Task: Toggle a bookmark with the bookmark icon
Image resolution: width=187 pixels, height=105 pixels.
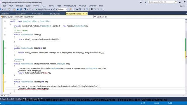Action: pyautogui.click(x=92, y=9)
